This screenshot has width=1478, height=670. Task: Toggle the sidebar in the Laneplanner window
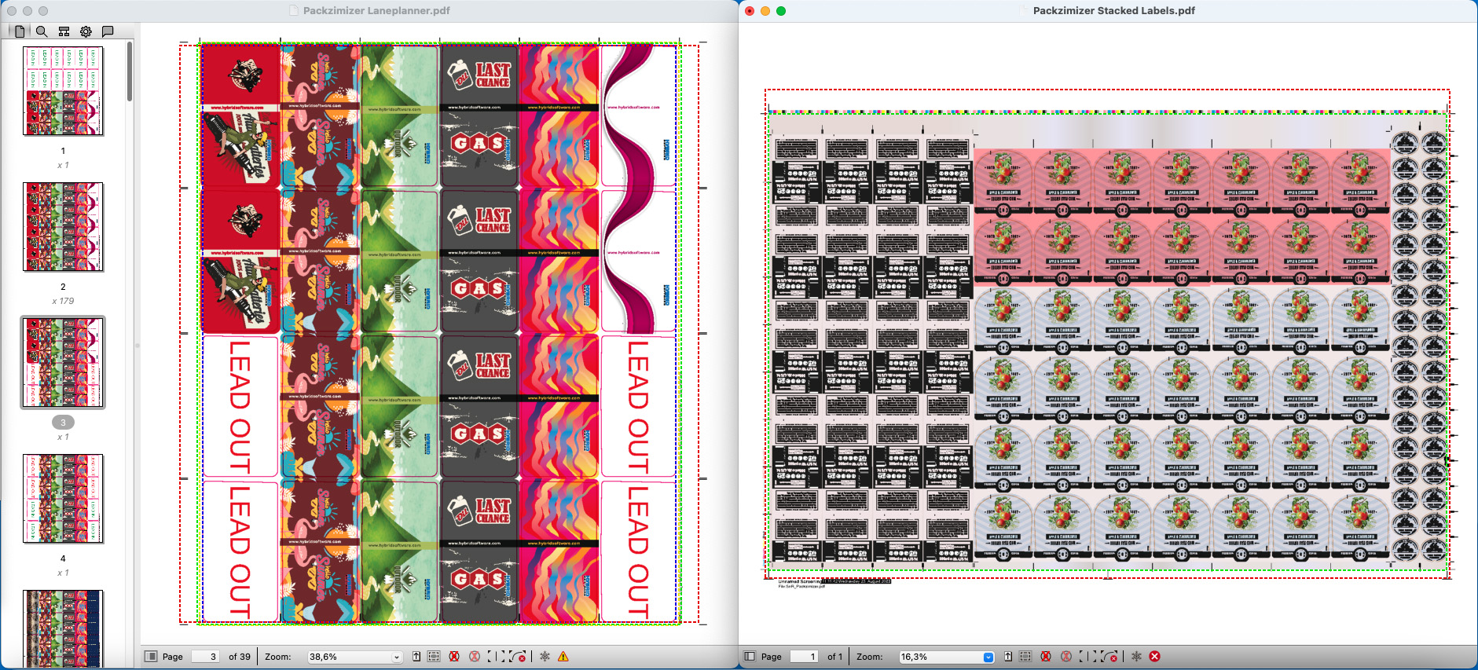click(x=151, y=657)
